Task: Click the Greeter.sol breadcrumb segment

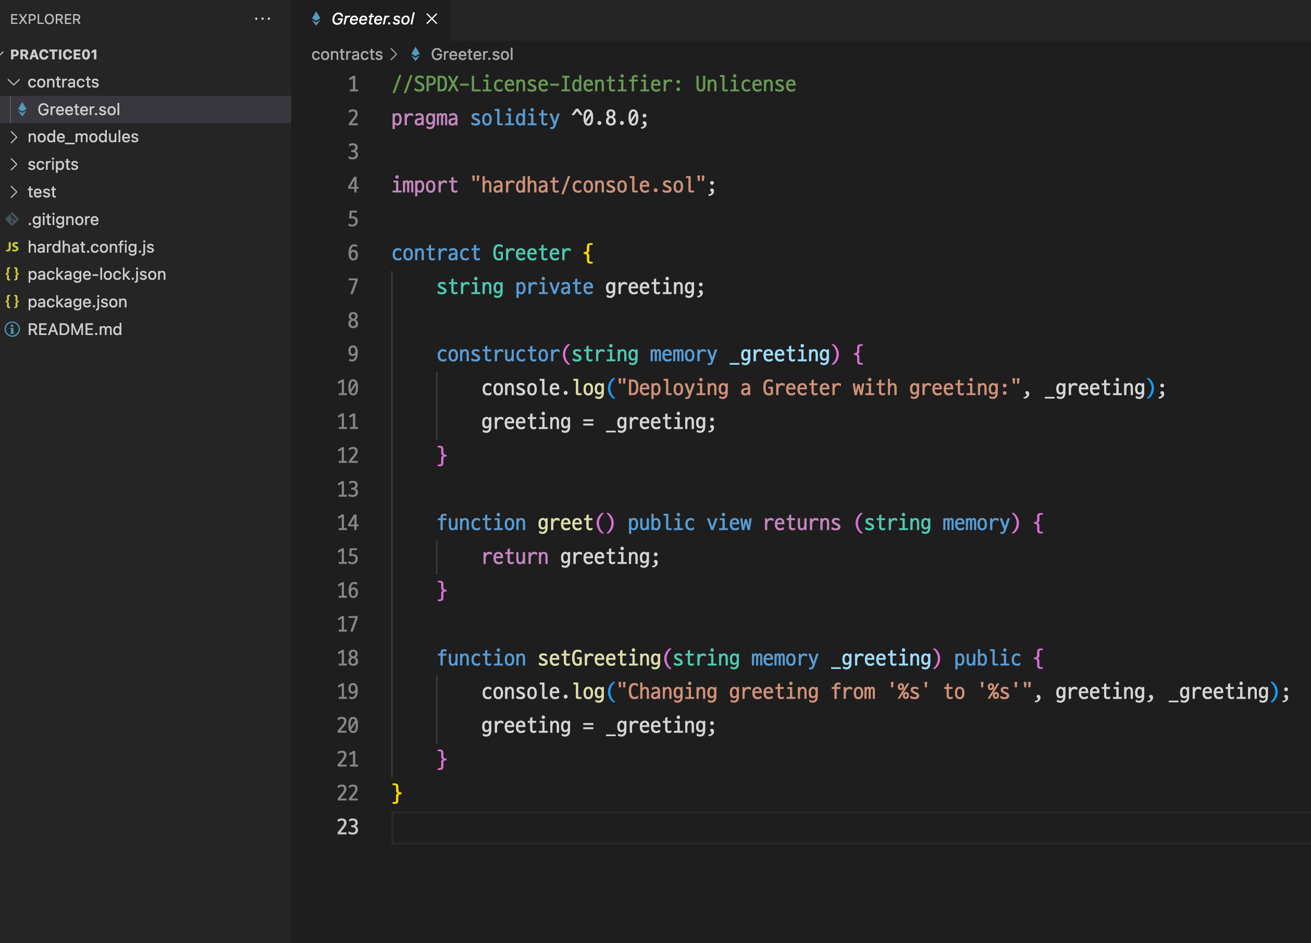Action: [x=472, y=54]
